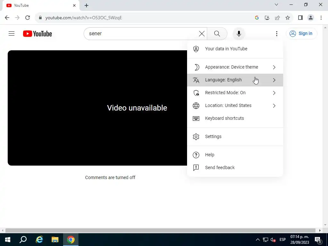Open the tab search chevron
Viewport: 328px width, 246px height.
click(276, 4)
